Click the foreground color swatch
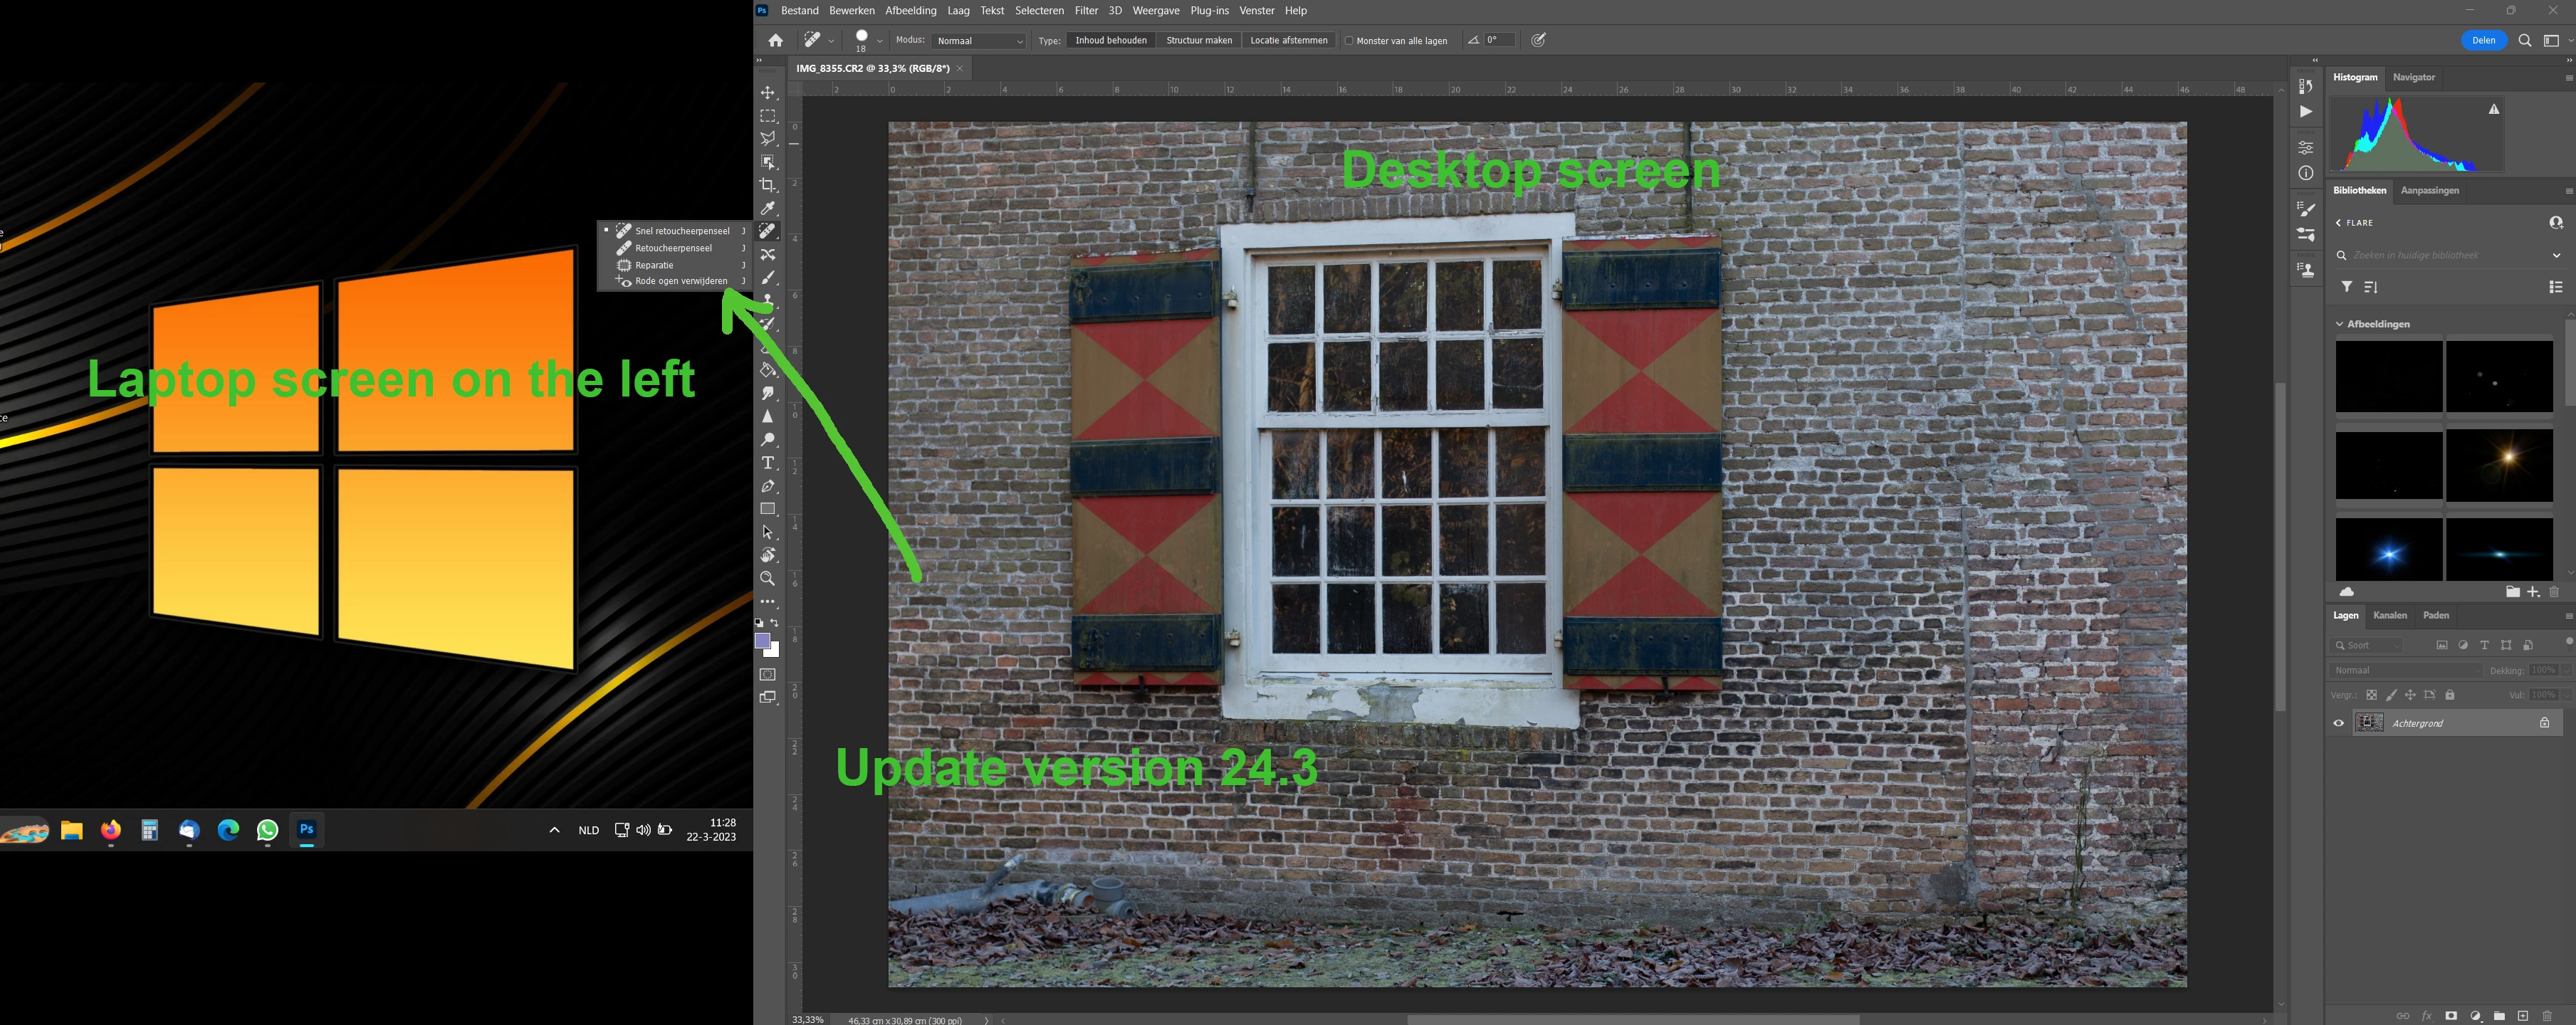The width and height of the screenshot is (2576, 1025). click(762, 641)
